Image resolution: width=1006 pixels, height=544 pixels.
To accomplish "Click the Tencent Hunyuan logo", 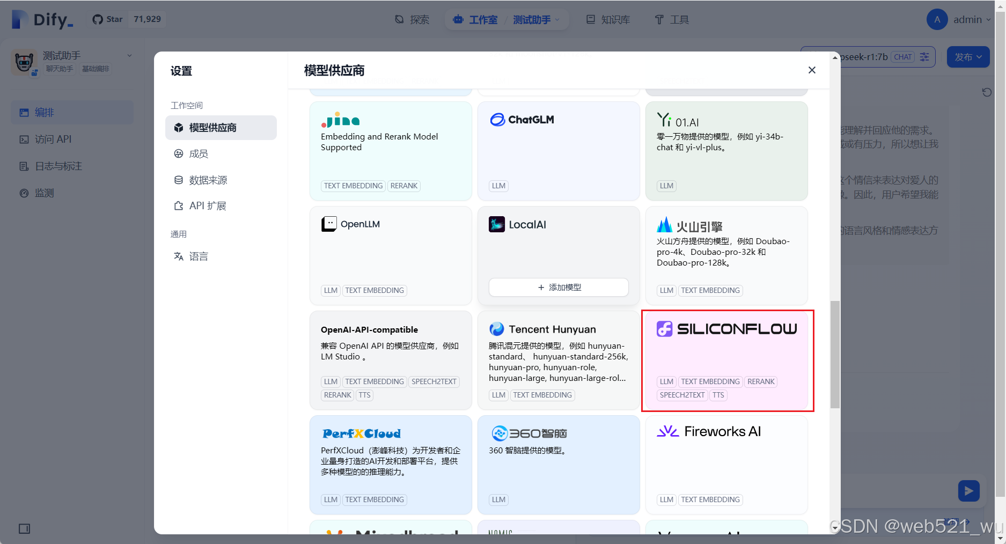I will pos(542,329).
